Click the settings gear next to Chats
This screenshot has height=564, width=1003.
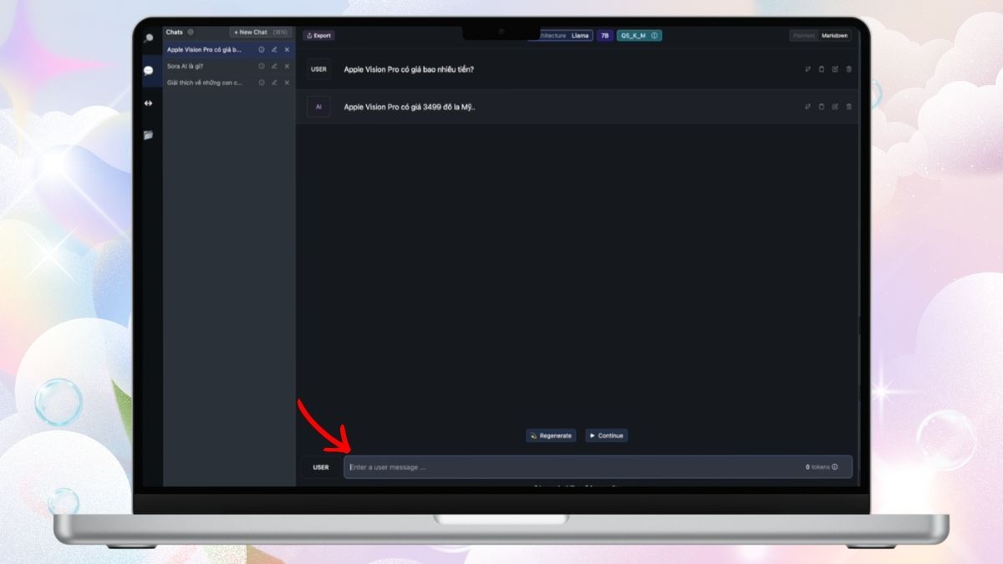pyautogui.click(x=191, y=33)
